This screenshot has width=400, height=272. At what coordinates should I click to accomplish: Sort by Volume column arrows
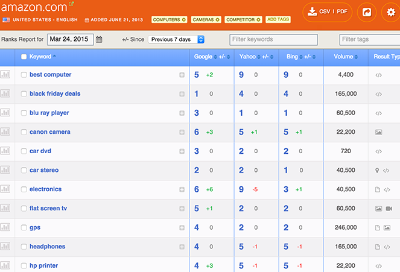[x=356, y=57]
